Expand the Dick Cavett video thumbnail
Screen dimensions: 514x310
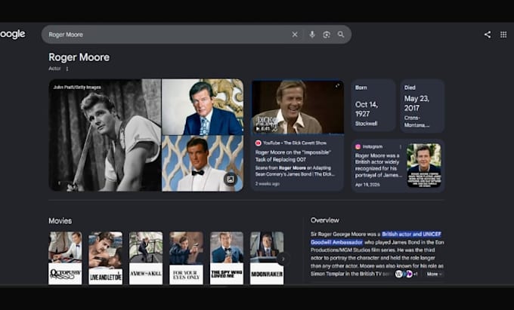point(337,86)
